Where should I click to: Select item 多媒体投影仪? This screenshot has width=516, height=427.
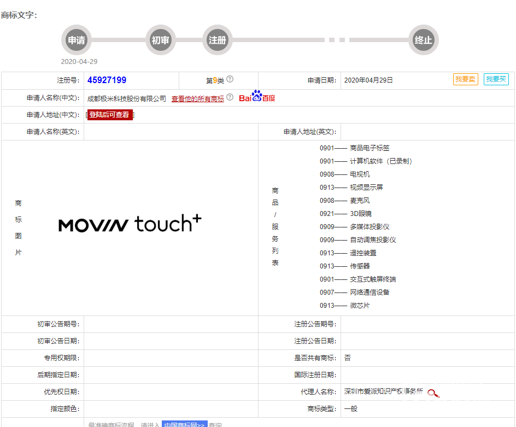point(370,227)
